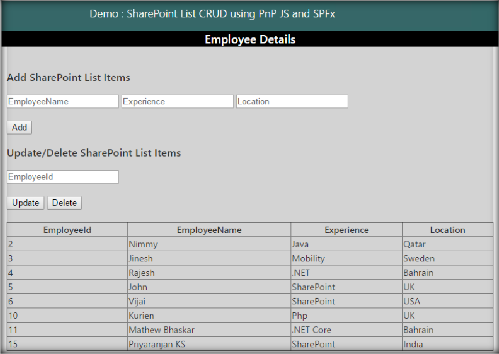Click UK in John's row
This screenshot has width=499, height=354.
coord(447,287)
